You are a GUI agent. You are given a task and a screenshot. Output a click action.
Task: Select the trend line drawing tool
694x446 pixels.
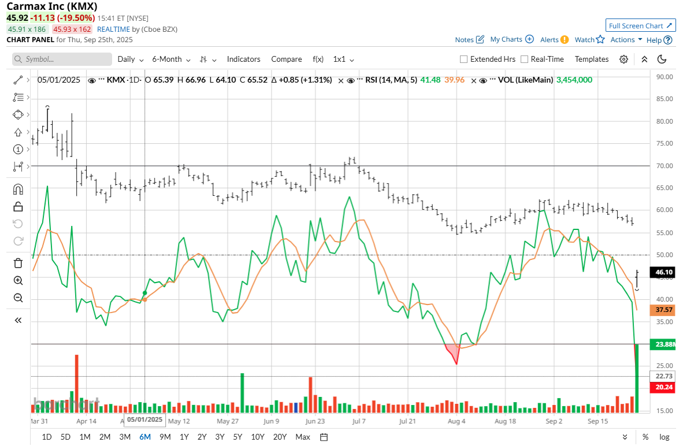[17, 80]
